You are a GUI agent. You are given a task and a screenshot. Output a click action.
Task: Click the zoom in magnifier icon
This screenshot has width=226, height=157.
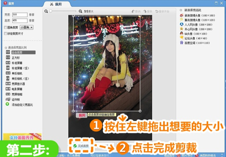pos(81,11)
